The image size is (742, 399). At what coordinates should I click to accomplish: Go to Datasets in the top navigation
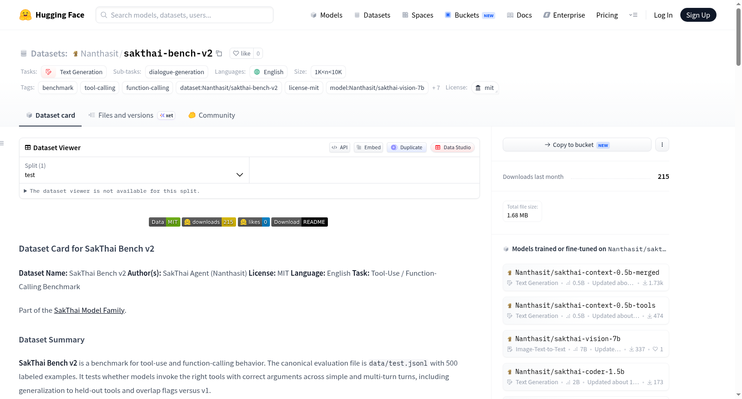click(372, 15)
